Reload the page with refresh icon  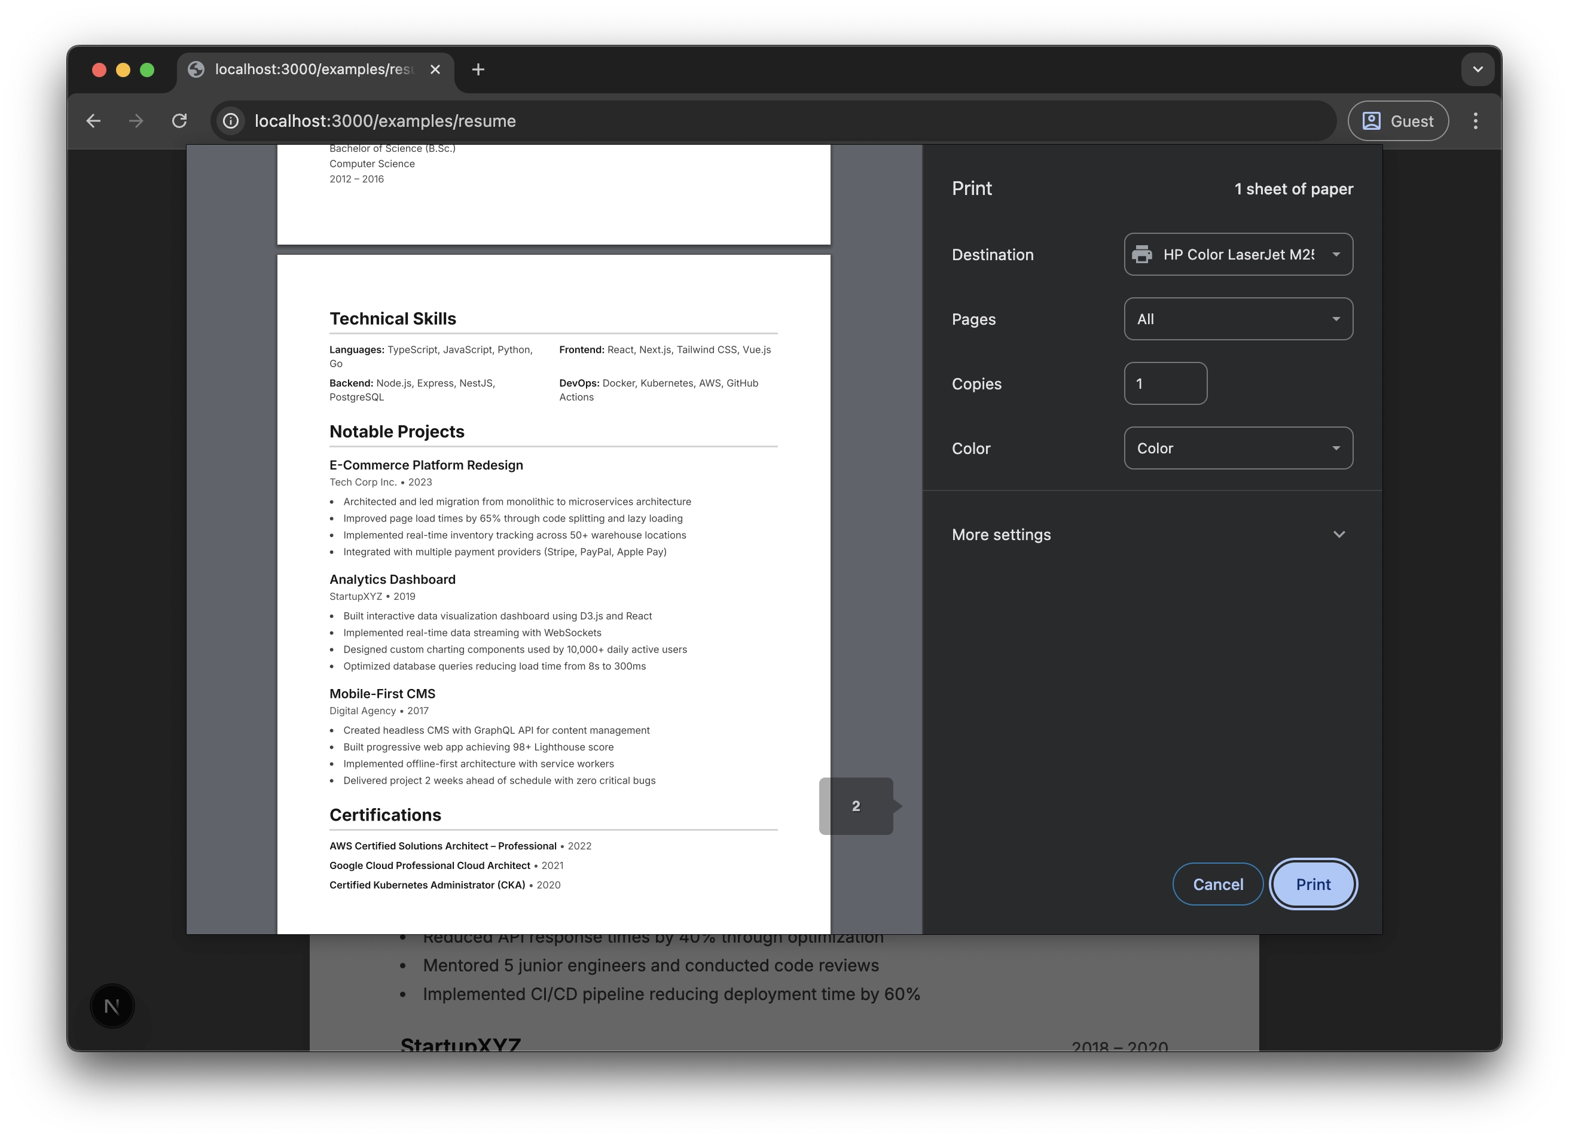[x=179, y=121]
